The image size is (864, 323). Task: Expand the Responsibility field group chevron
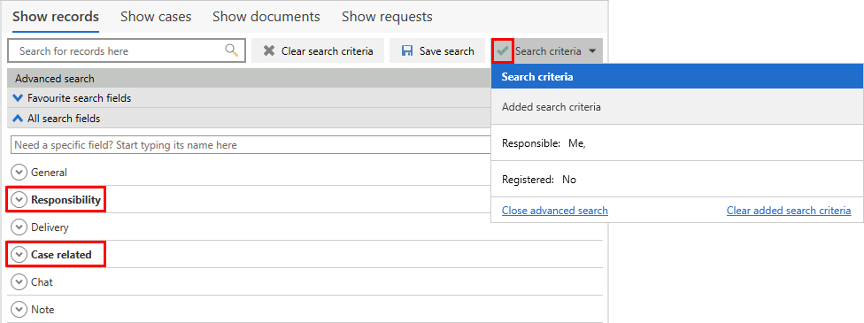(19, 199)
